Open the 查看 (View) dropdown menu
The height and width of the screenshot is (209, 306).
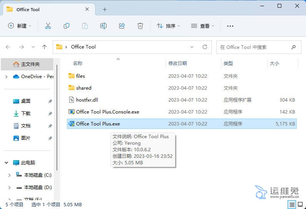click(203, 26)
